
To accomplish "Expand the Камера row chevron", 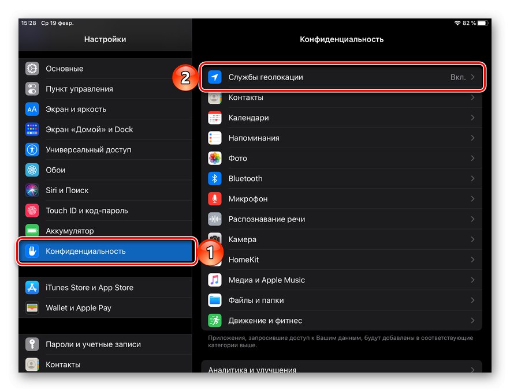I will (x=472, y=239).
